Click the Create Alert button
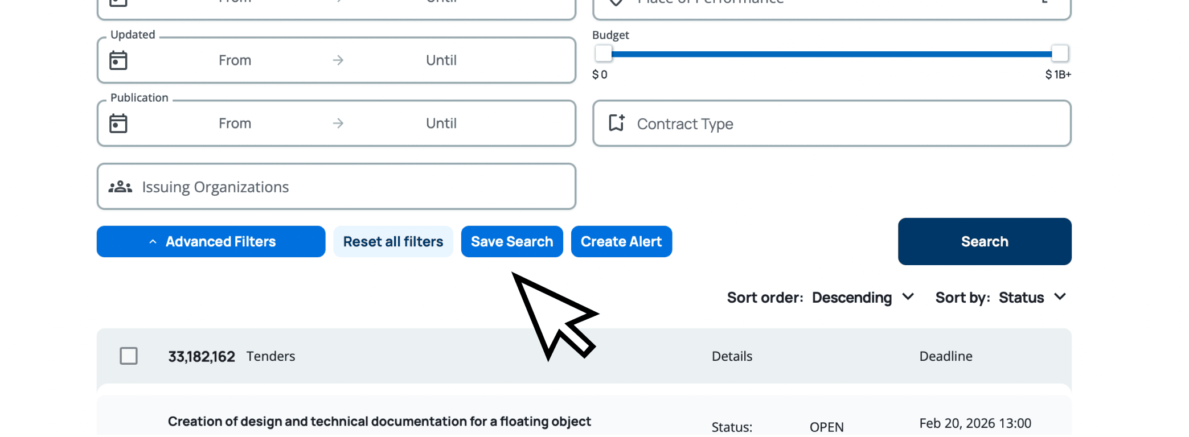The image size is (1189, 437). coord(621,242)
